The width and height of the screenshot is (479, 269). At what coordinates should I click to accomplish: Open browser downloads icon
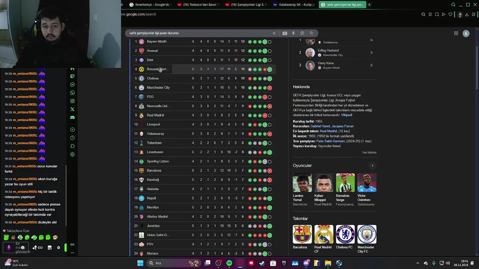(x=467, y=15)
